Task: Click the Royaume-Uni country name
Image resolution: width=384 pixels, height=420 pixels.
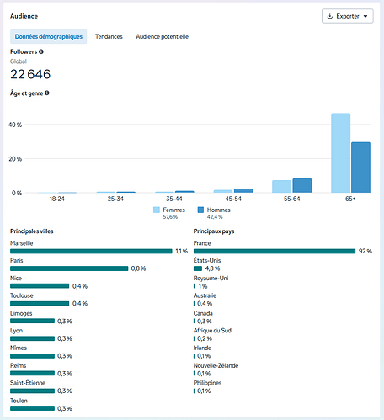Action: click(211, 278)
